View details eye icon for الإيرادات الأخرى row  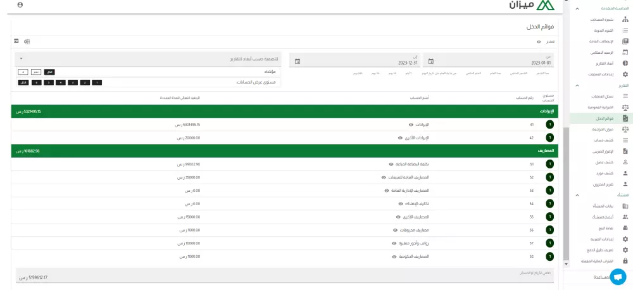point(400,138)
